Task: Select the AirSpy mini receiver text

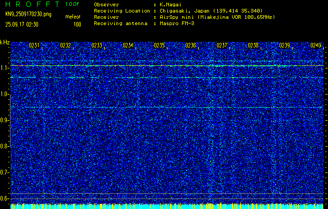Action: 217,17
